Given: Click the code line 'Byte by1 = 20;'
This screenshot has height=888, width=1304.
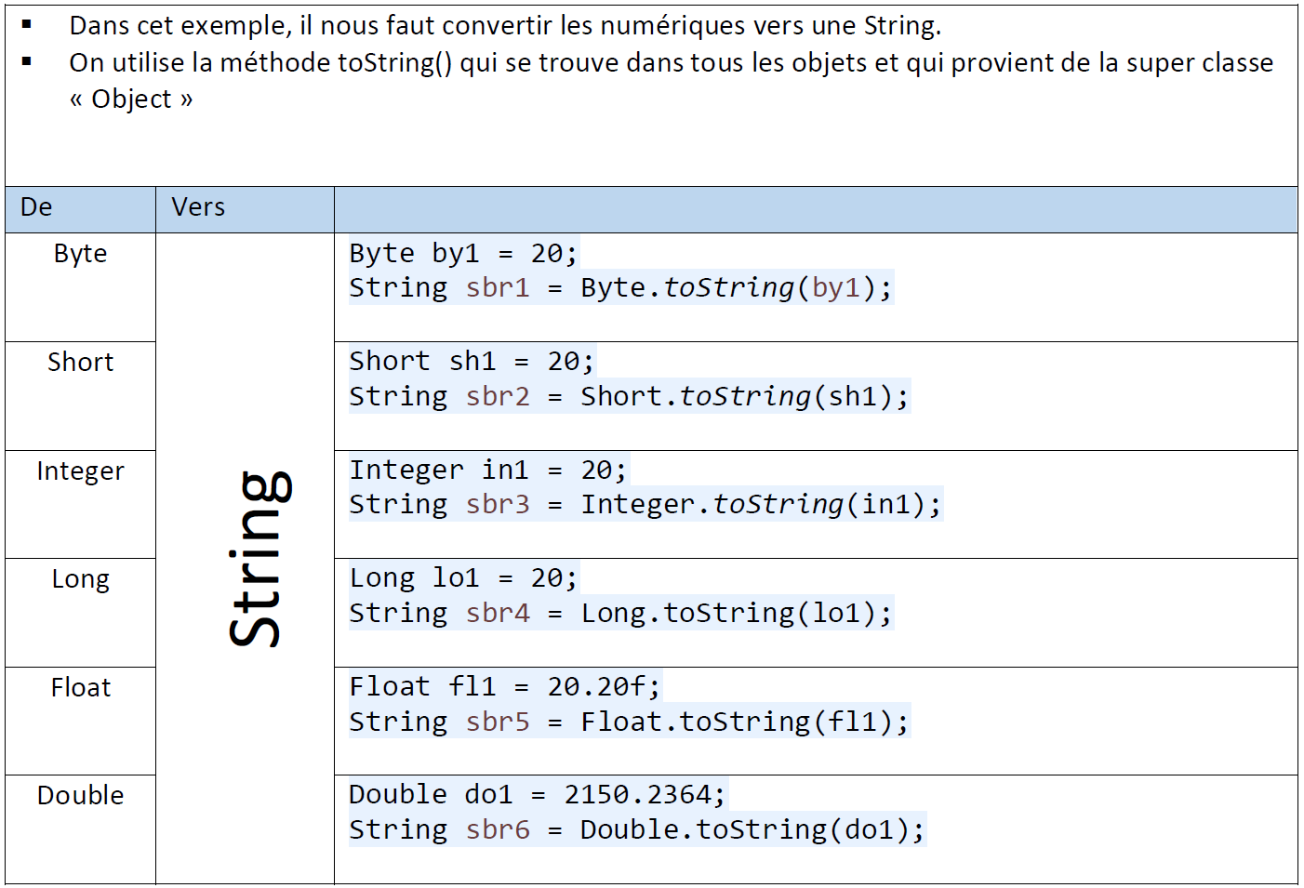Looking at the screenshot, I should pos(463,253).
